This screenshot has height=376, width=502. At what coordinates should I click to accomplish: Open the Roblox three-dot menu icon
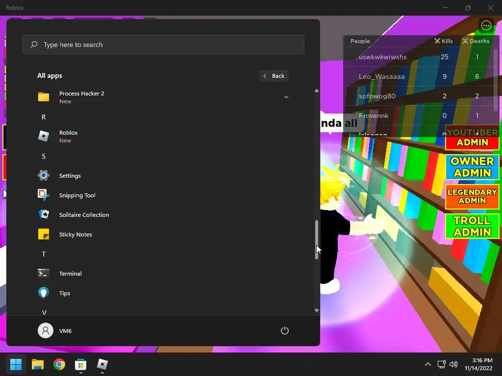[486, 25]
